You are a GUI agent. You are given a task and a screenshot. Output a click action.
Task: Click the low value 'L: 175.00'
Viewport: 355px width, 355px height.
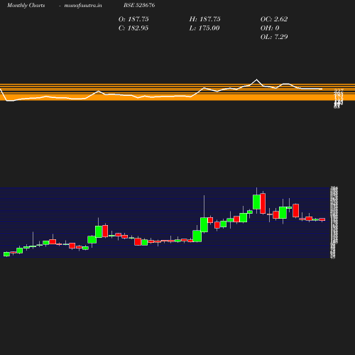204,28
